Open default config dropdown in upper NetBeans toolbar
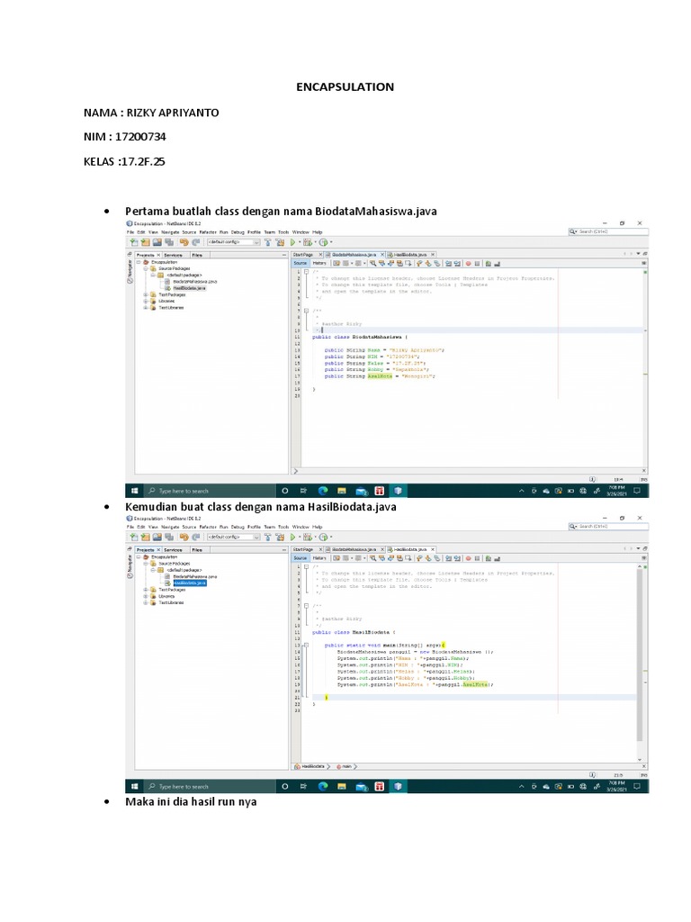Image resolution: width=691 pixels, height=922 pixels. tap(234, 242)
